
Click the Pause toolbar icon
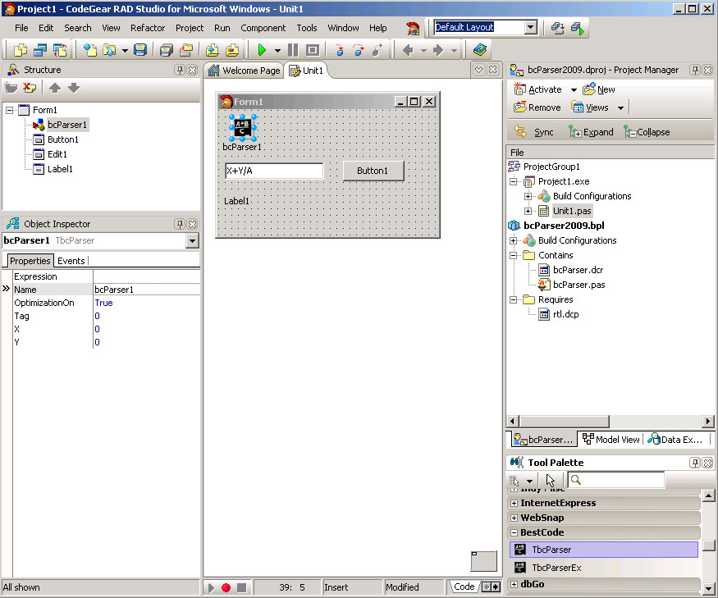pos(293,50)
